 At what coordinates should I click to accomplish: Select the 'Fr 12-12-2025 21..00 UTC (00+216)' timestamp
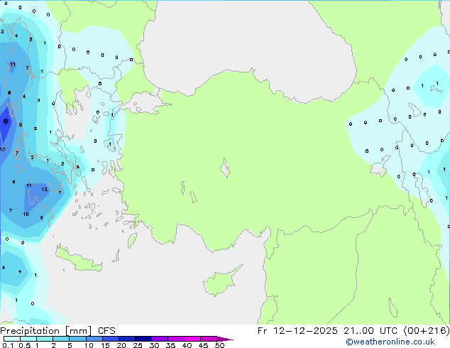coord(353,331)
